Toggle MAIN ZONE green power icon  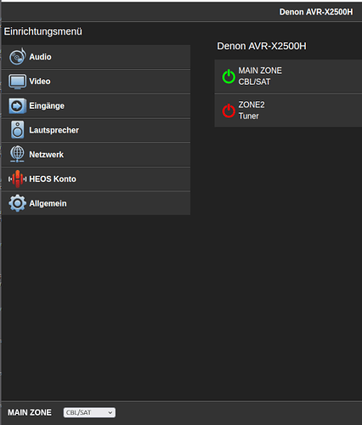(x=229, y=76)
